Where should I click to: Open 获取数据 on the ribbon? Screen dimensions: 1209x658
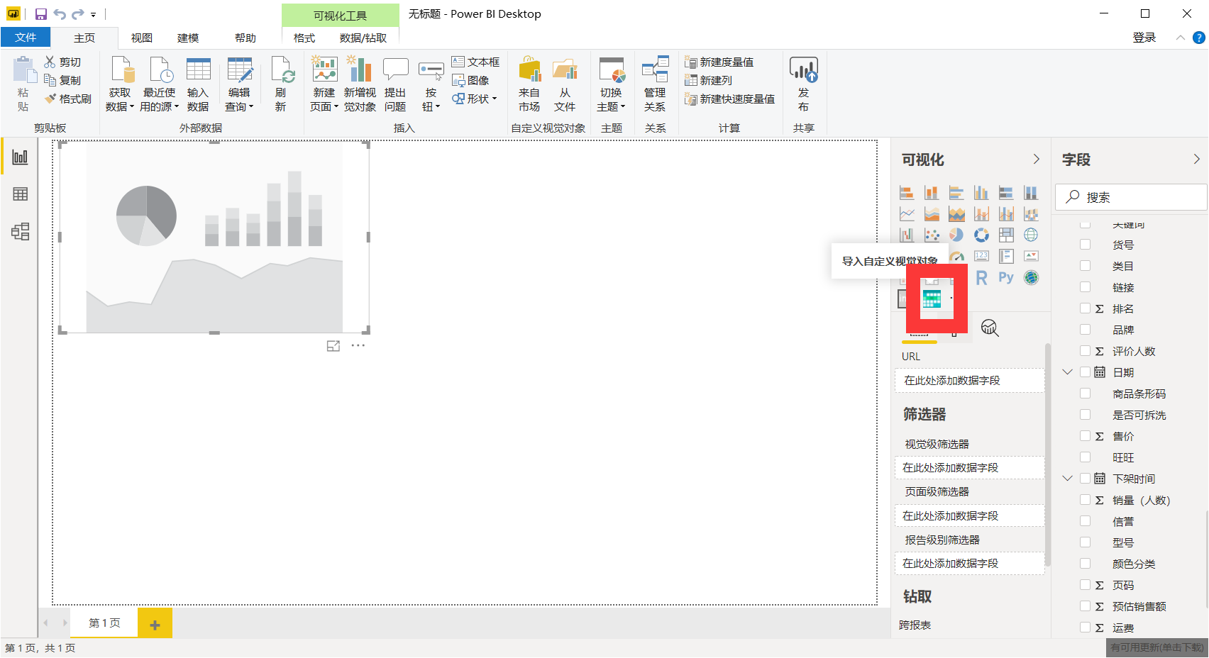(121, 84)
